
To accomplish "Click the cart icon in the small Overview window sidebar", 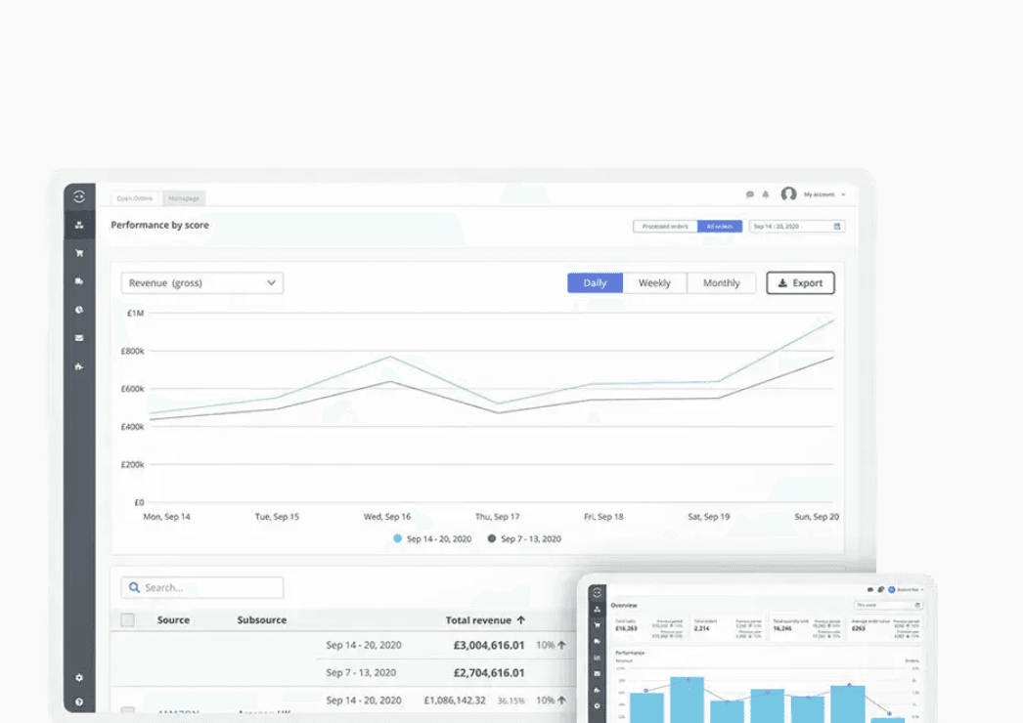I will pos(597,625).
